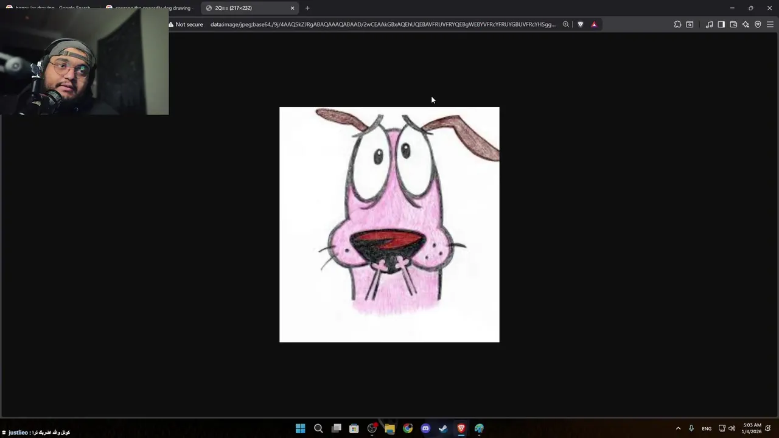The height and width of the screenshot is (438, 779).
Task: Click the data:image URL address field
Action: coord(383,24)
